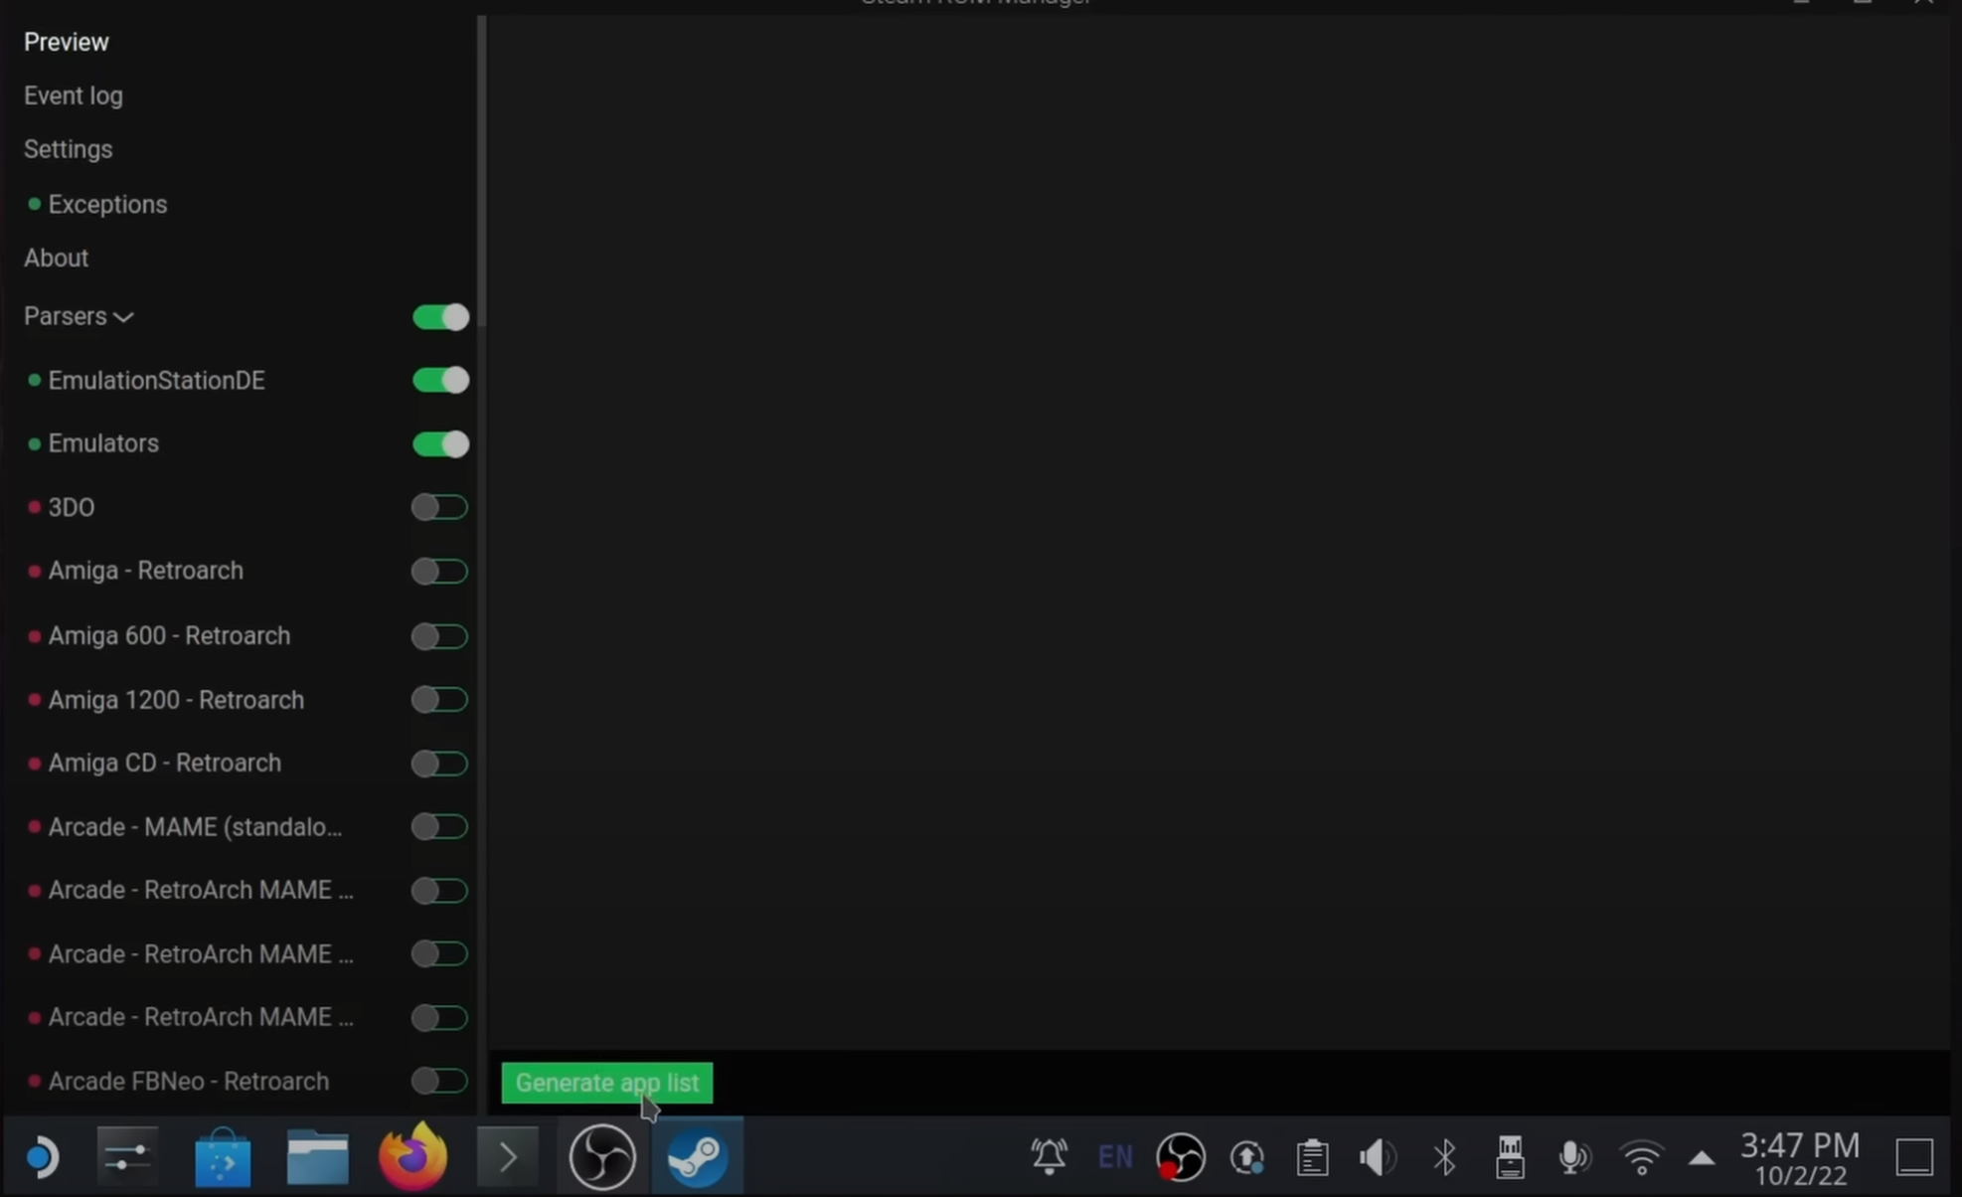The height and width of the screenshot is (1197, 1962).
Task: Open the system updates tray icon
Action: [1246, 1156]
